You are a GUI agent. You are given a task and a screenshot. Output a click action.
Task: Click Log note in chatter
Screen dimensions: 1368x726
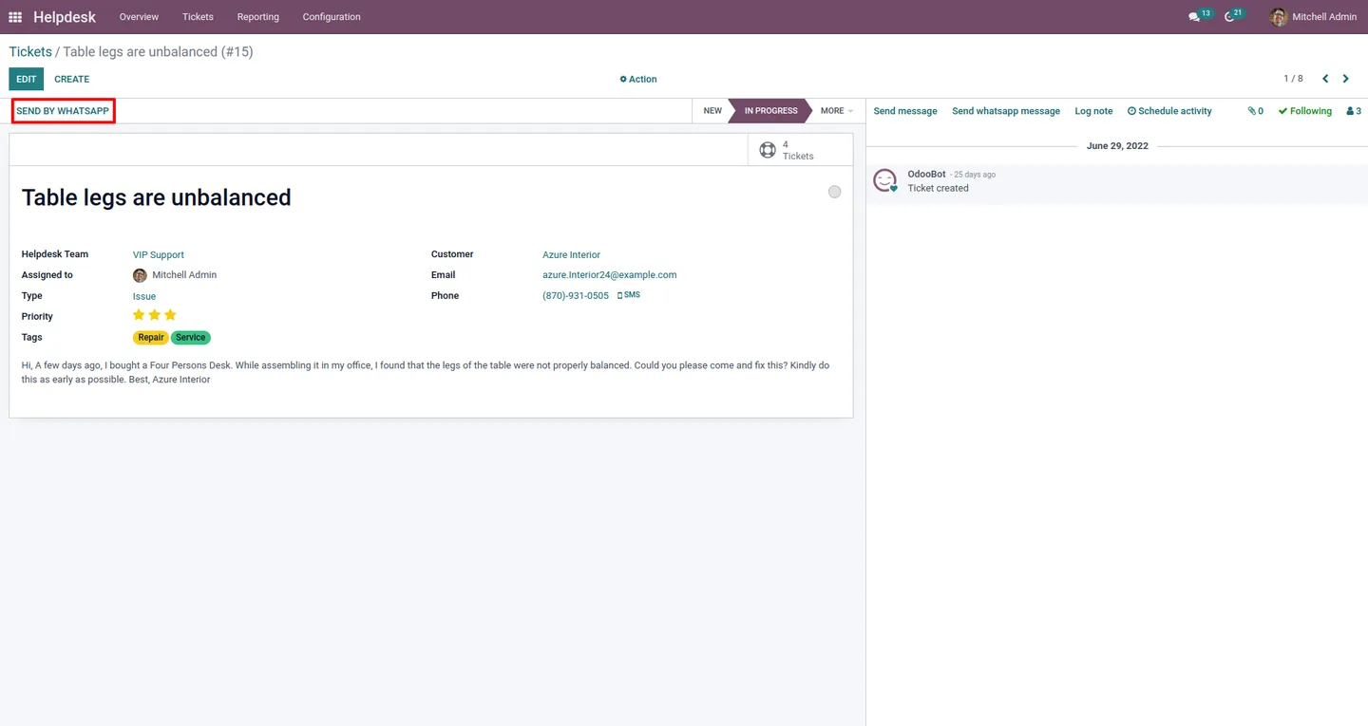[1093, 111]
